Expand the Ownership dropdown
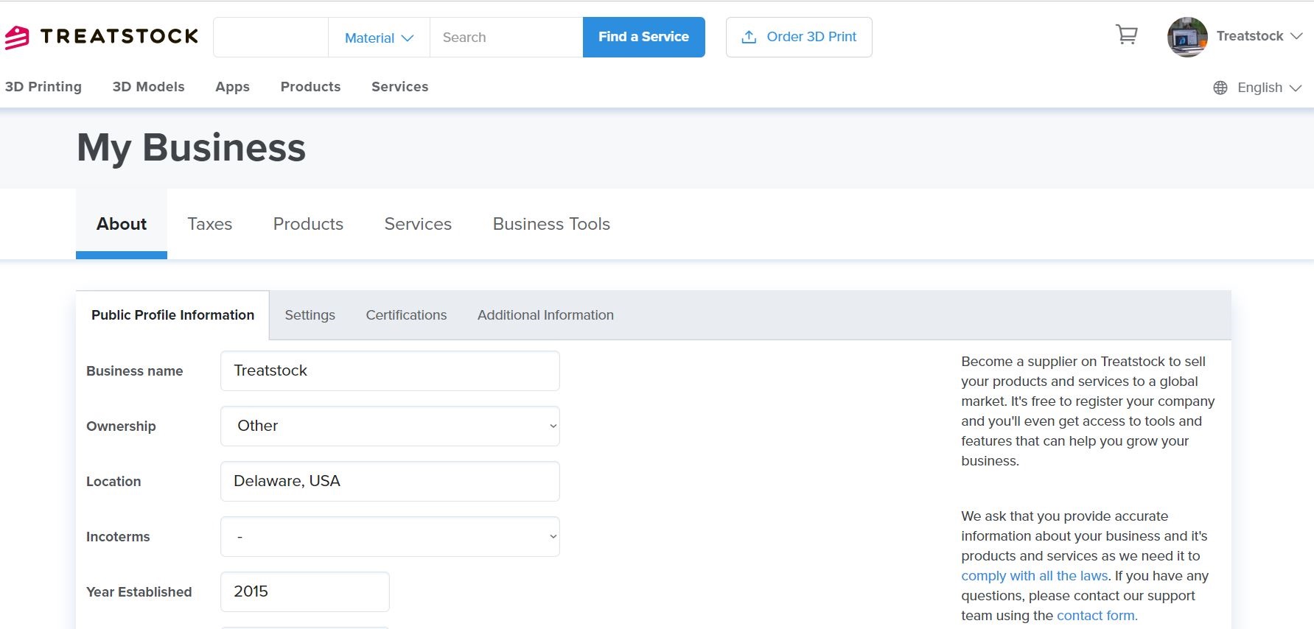This screenshot has width=1314, height=629. [390, 426]
